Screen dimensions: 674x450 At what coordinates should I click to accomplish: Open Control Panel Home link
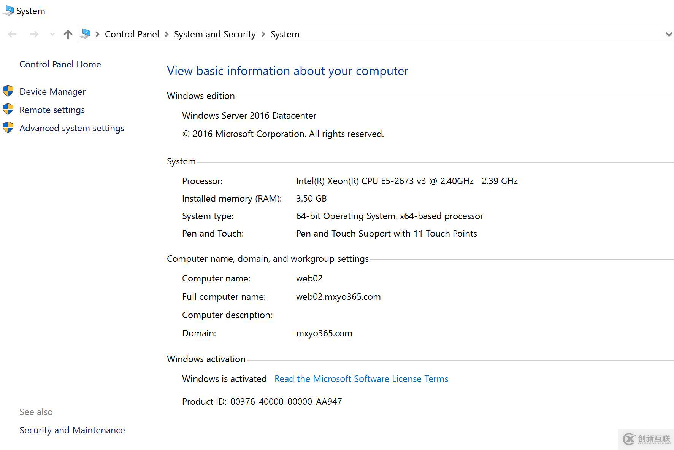point(60,64)
